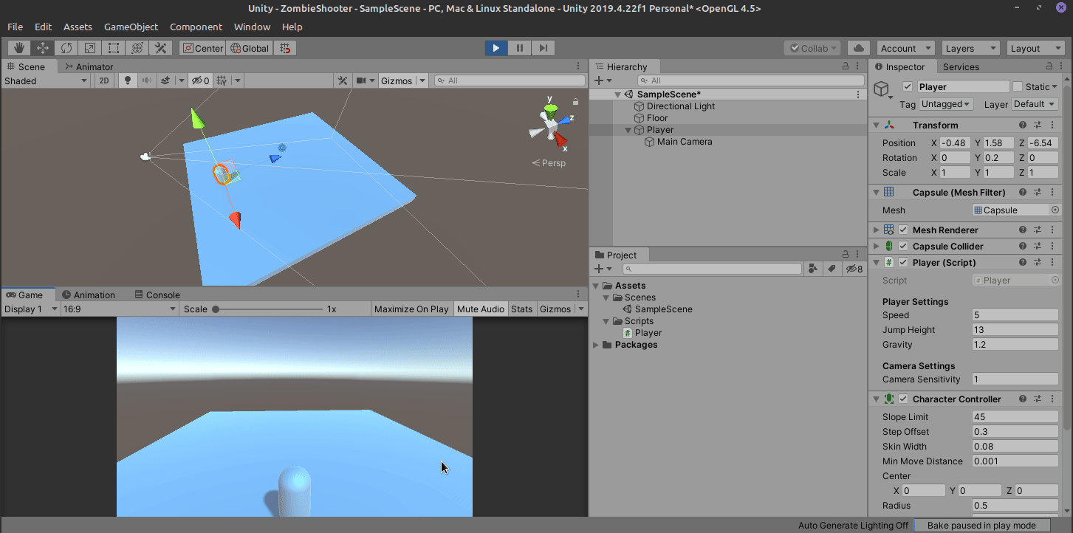This screenshot has height=533, width=1073.
Task: Open the Shaded draw mode dropdown
Action: click(x=46, y=80)
